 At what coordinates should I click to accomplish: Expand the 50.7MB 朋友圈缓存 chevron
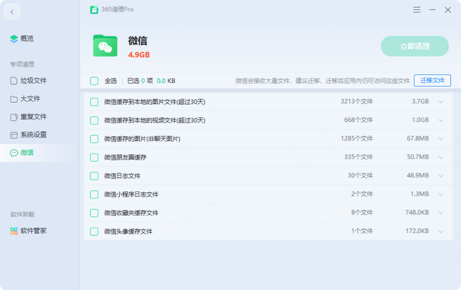pos(441,157)
